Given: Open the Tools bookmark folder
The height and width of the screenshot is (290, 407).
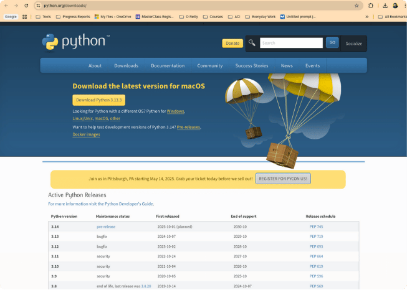Looking at the screenshot, I should [x=44, y=17].
